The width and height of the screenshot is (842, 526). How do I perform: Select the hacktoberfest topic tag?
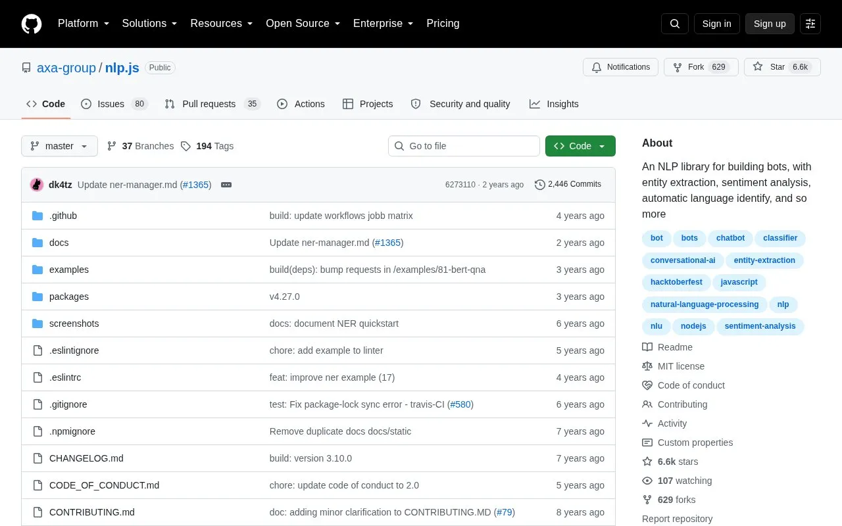point(676,282)
